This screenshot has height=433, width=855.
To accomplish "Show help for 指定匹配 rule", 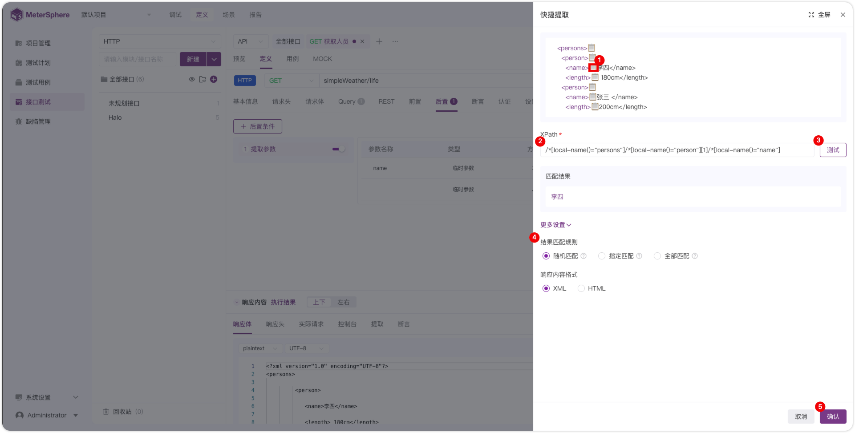I will (x=639, y=256).
